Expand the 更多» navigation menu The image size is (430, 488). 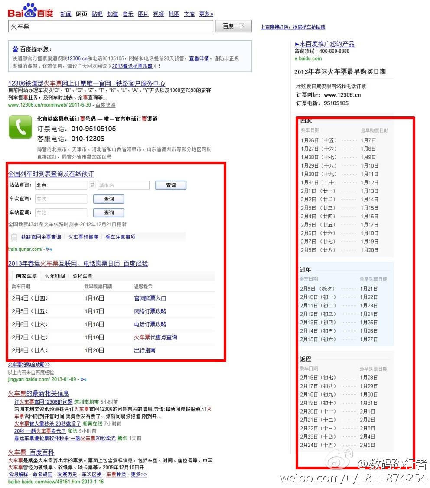(206, 14)
